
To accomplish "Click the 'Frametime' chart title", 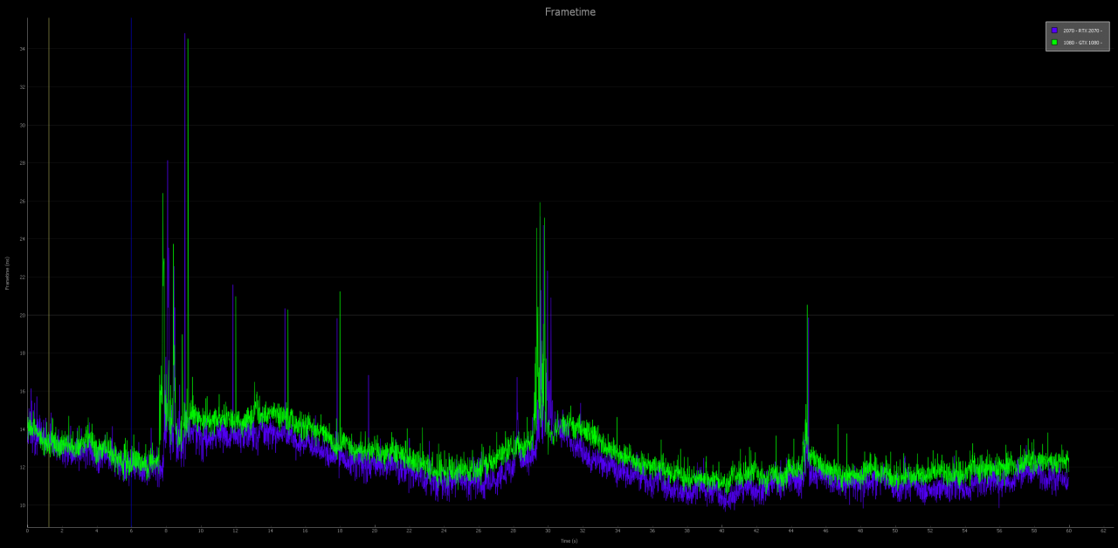I will (570, 12).
